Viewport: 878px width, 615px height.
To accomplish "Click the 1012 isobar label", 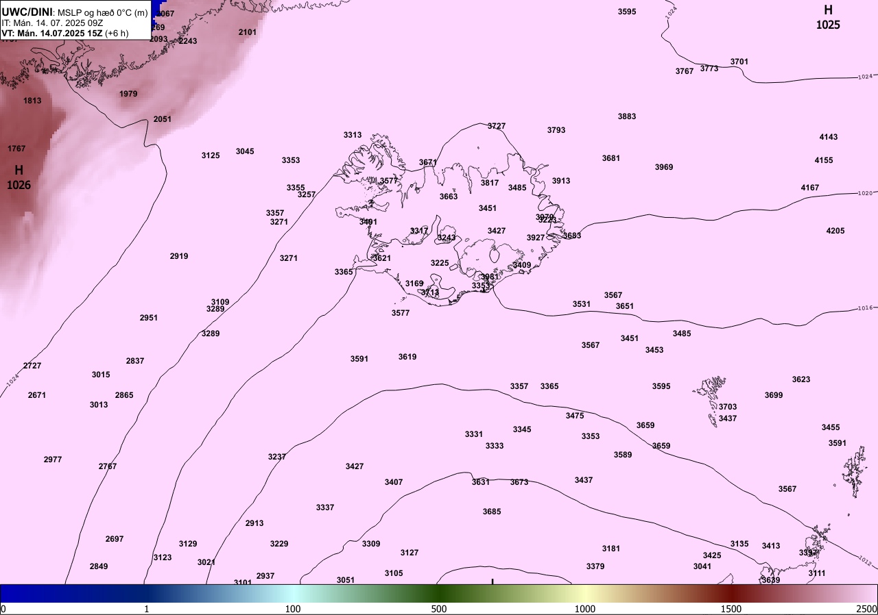I will point(864,562).
